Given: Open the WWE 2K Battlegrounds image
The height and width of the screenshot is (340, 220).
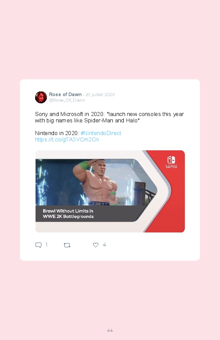Looking at the screenshot, I should click(x=110, y=191).
